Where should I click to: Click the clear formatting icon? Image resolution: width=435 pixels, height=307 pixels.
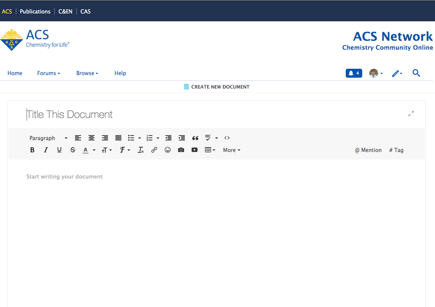pyautogui.click(x=141, y=150)
